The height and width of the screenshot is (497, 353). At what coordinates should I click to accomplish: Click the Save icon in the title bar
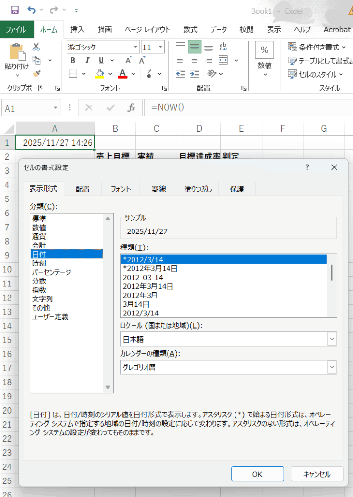pyautogui.click(x=15, y=10)
